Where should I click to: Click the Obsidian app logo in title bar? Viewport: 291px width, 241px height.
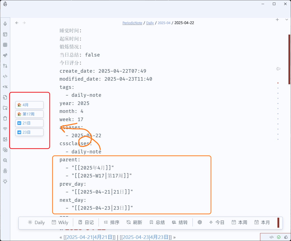5,4
